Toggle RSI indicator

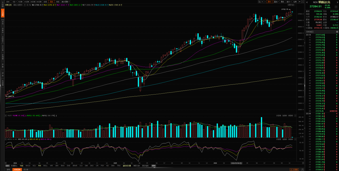point(40,166)
